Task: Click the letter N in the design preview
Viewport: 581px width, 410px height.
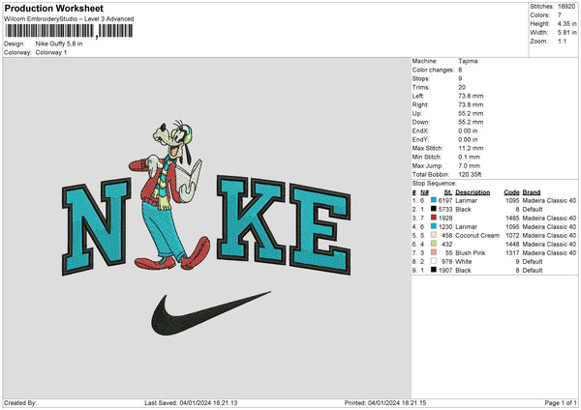Action: pos(96,226)
